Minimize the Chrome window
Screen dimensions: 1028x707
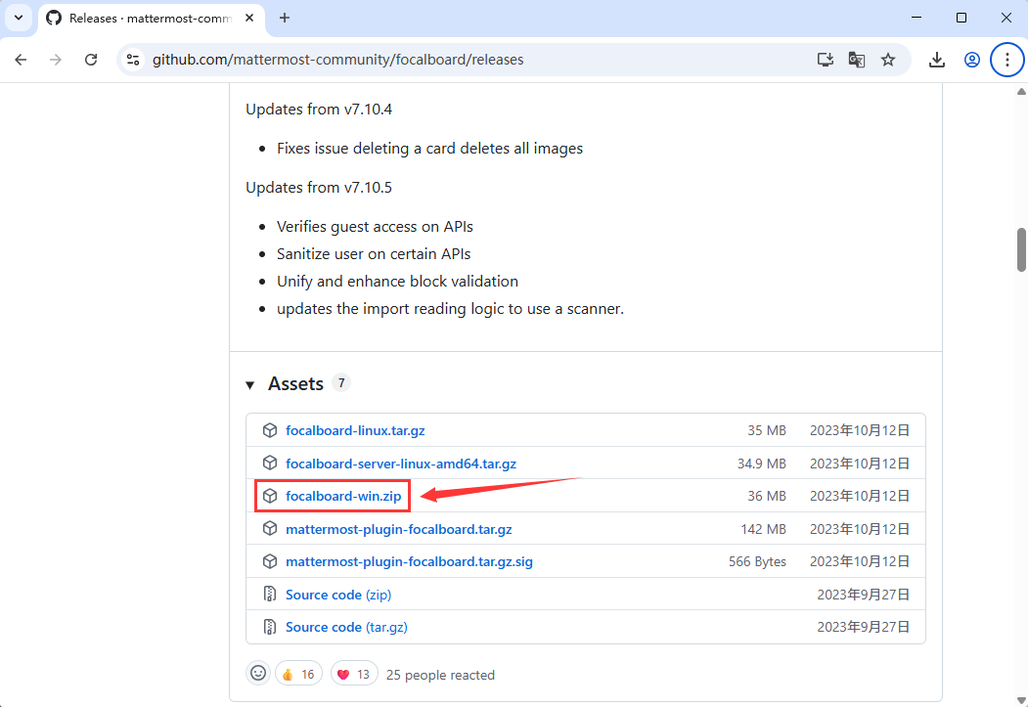(x=916, y=18)
